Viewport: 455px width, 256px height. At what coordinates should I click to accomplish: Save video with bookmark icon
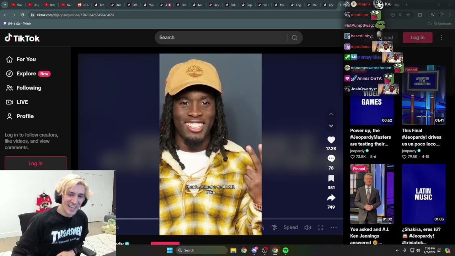tap(331, 178)
